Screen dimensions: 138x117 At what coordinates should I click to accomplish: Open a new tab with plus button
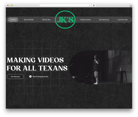click(x=131, y=6)
